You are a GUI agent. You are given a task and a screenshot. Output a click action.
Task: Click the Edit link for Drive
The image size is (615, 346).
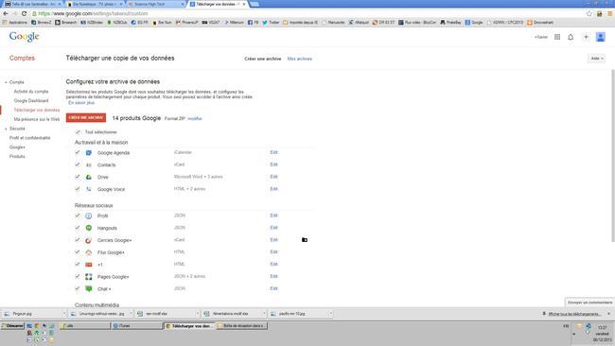[x=273, y=177]
